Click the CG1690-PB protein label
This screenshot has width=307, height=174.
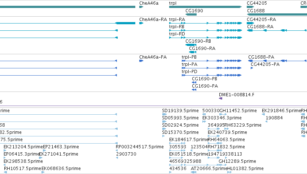click(x=205, y=79)
